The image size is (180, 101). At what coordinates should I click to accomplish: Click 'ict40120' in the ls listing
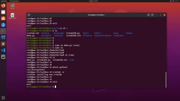[x=58, y=36]
